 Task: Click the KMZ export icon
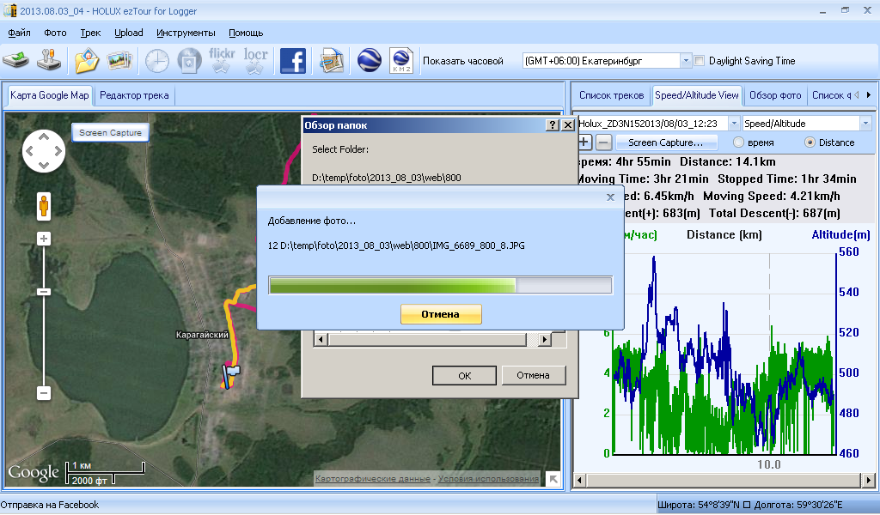(402, 61)
